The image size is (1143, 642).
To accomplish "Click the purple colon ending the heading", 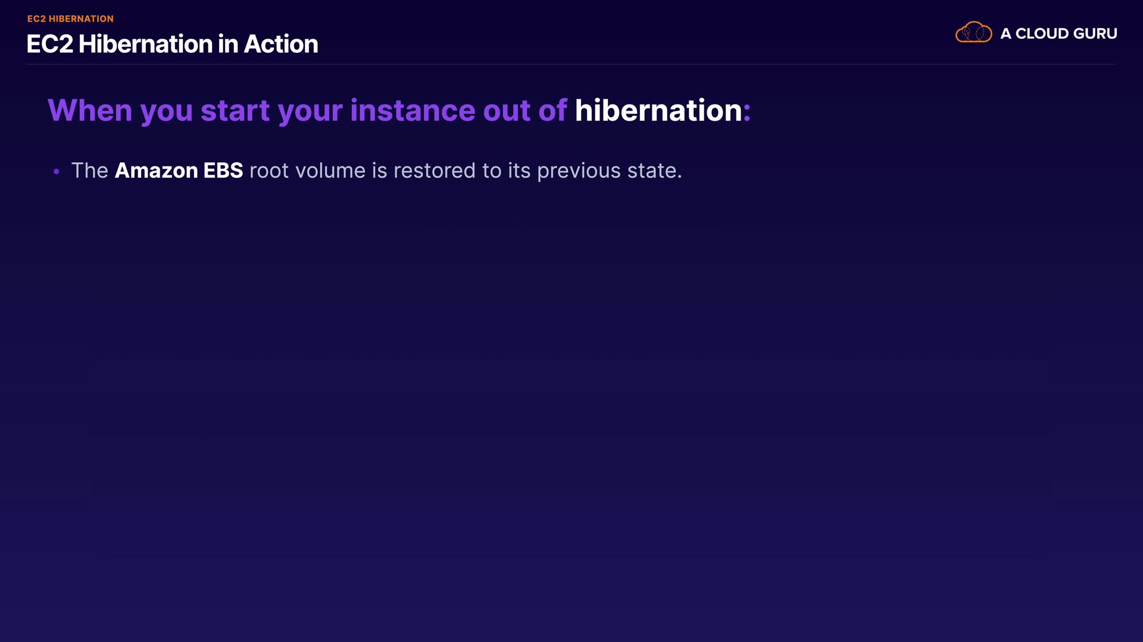I will click(747, 112).
